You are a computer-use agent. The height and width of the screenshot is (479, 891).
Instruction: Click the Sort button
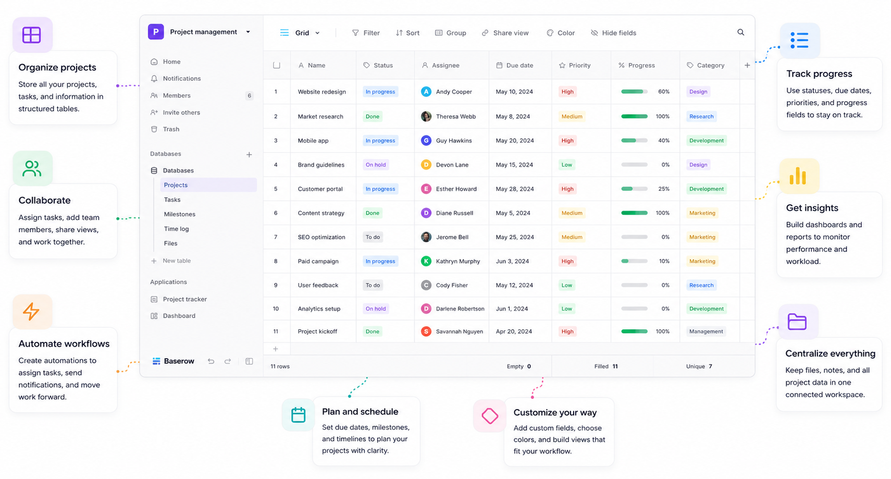(407, 33)
